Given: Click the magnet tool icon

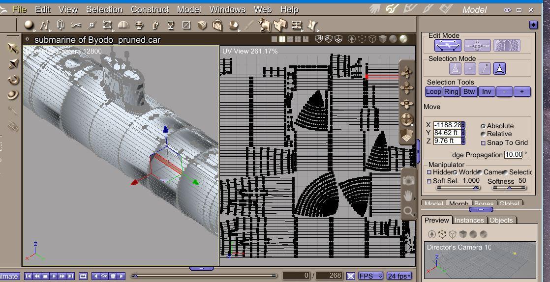Looking at the screenshot, I should (x=60, y=25).
